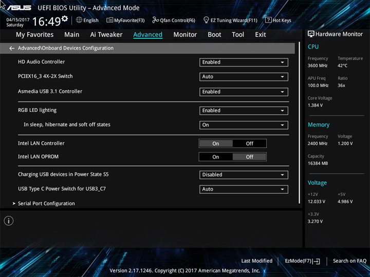Click the Hardware Monitor screen icon
Screen dimensions: 370x277
(311, 34)
